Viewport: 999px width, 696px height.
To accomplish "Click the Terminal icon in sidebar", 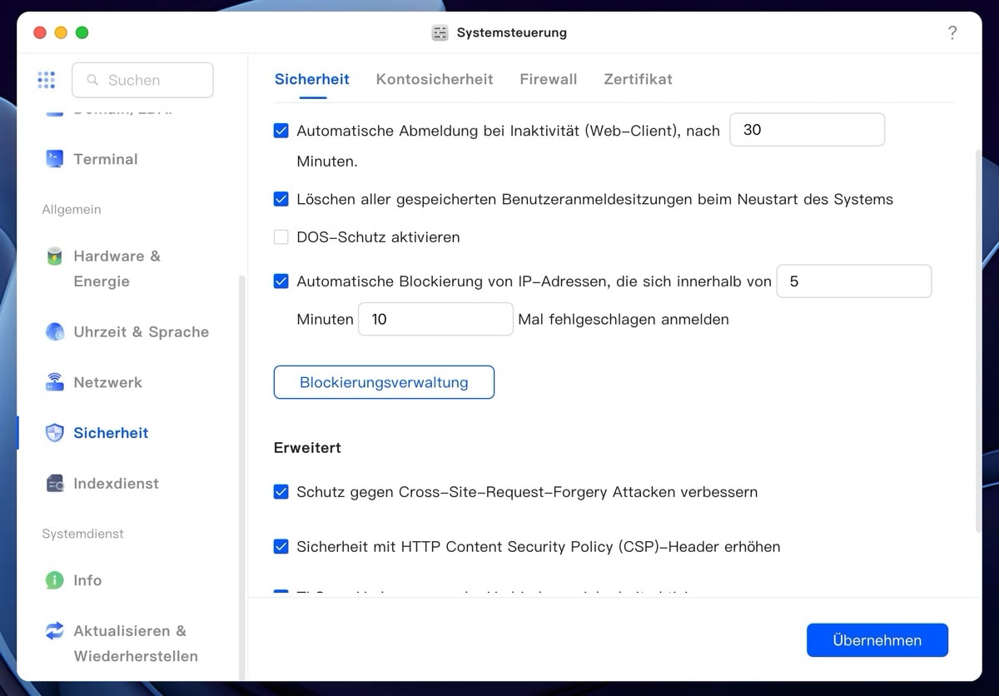I will [x=54, y=159].
